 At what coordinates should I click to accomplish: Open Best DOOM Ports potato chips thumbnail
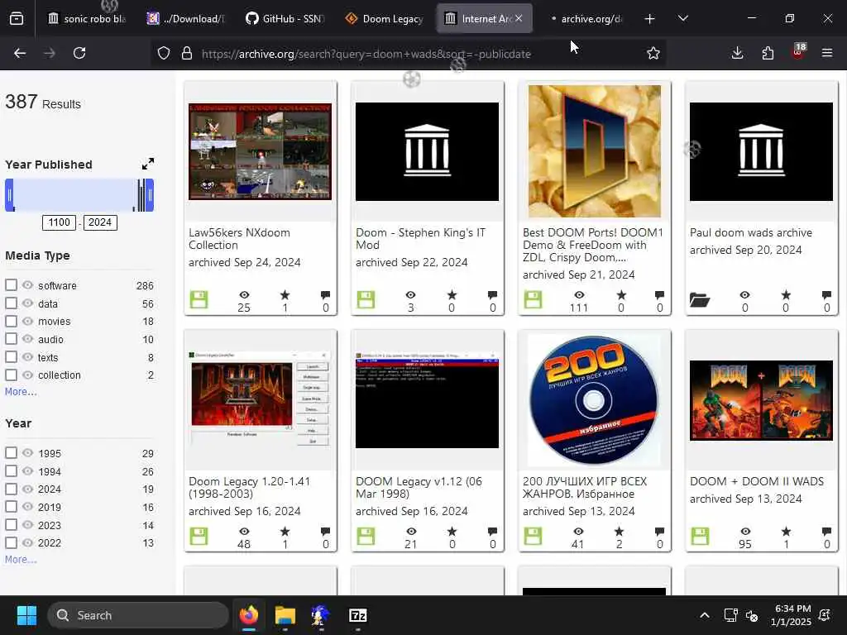point(594,151)
